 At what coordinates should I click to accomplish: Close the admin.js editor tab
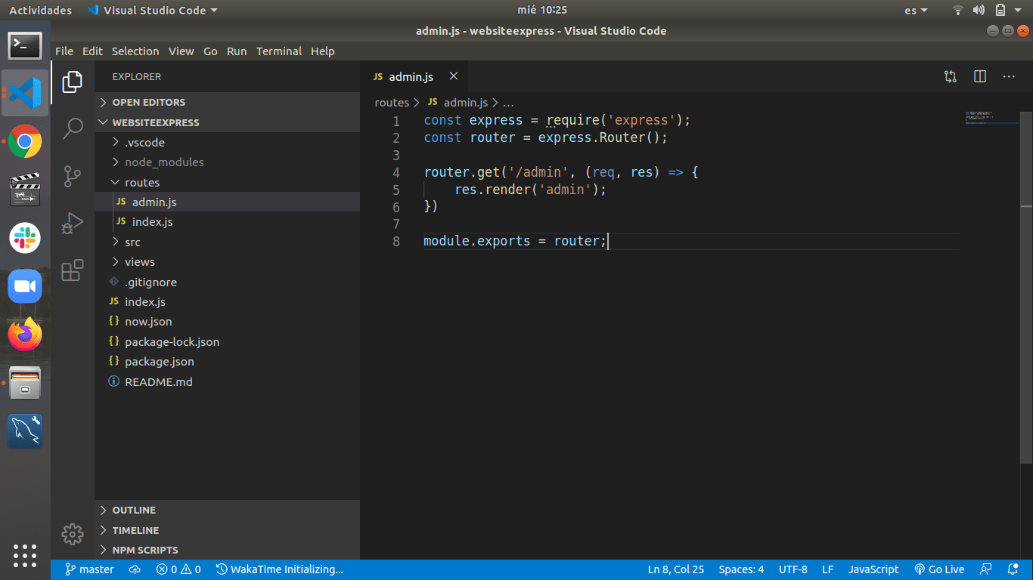coord(454,76)
